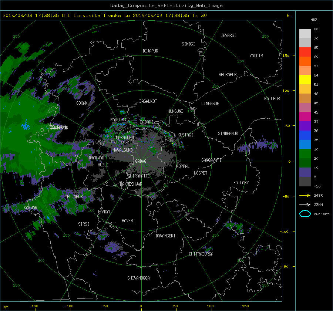Viewport: 333px width, 311px height.
Task: Select the purple legend swatch at 39 dBZ
Action: (305, 126)
